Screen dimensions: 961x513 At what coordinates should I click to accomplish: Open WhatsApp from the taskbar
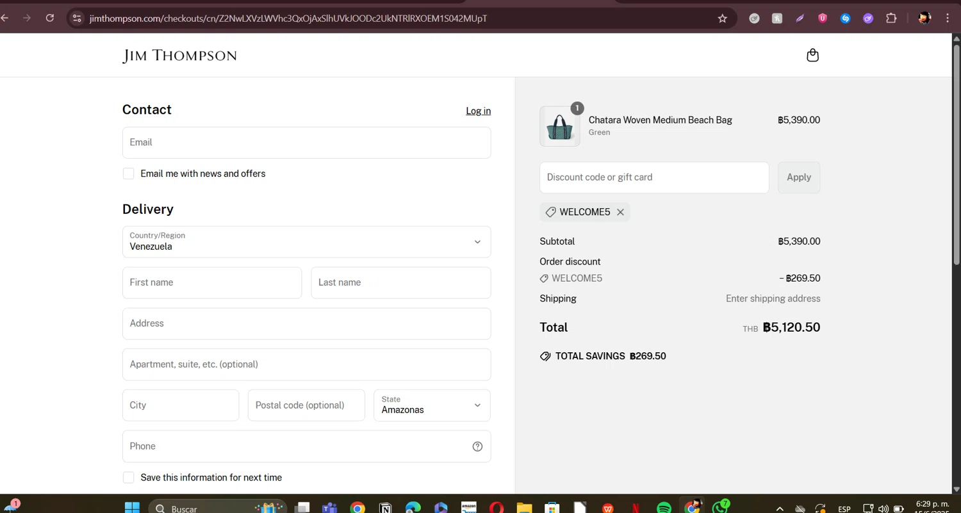721,507
